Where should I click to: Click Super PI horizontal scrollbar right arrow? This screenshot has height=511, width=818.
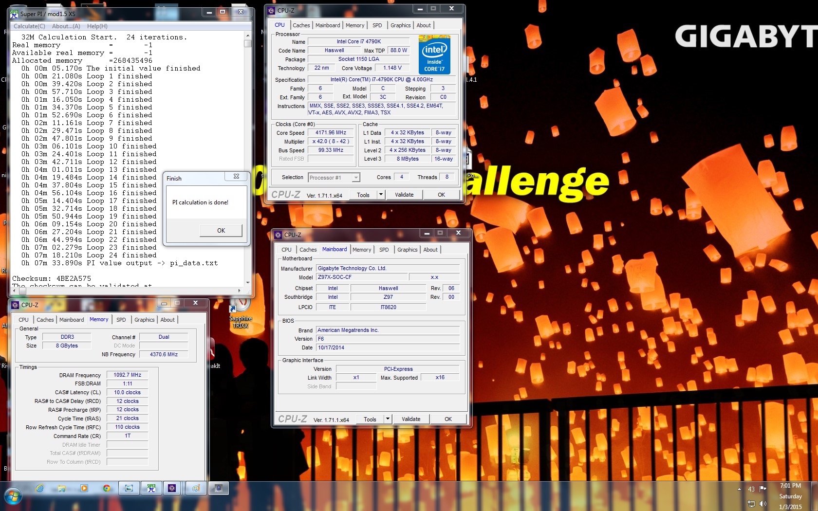pyautogui.click(x=239, y=291)
